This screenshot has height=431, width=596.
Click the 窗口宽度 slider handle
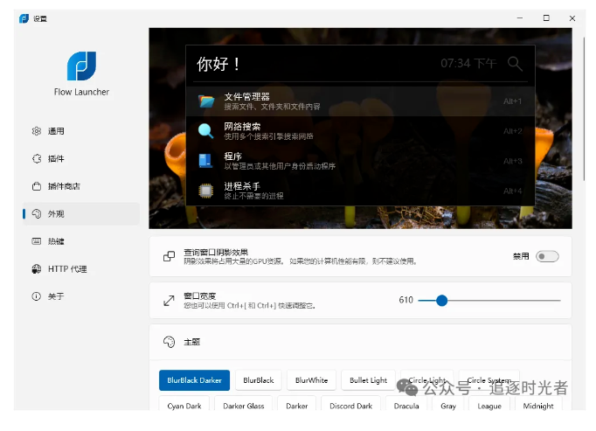[x=441, y=301]
